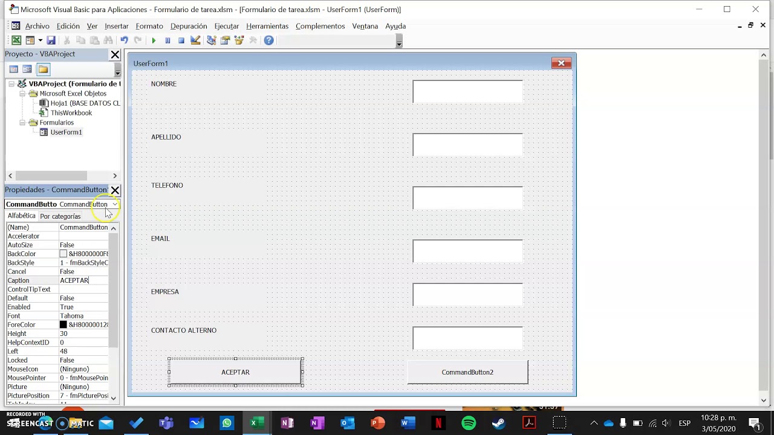Switch to Microsoft Excel view icon

click(16, 40)
